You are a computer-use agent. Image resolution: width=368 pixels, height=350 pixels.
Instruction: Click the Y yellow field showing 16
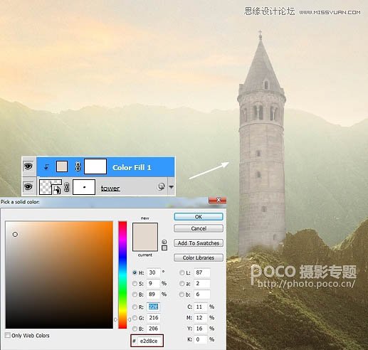[x=201, y=329]
